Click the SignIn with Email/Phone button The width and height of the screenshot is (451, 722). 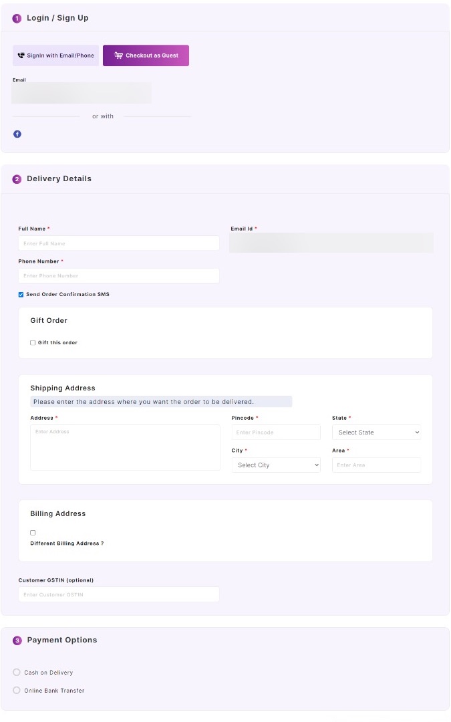(55, 55)
